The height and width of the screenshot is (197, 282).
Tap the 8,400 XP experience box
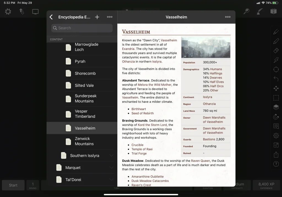click(266, 185)
